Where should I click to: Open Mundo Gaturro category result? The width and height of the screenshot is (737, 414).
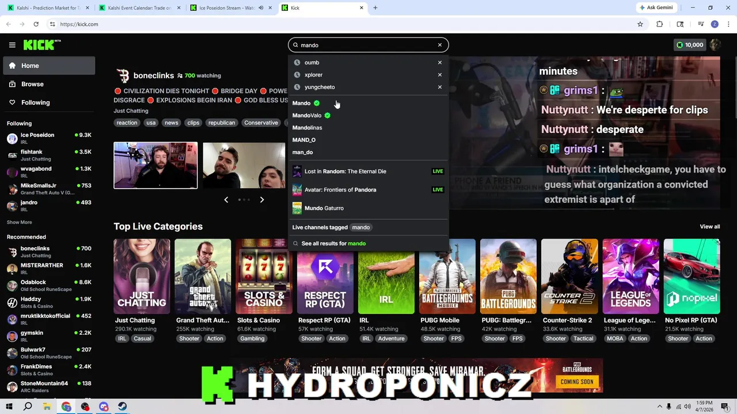pos(368,208)
